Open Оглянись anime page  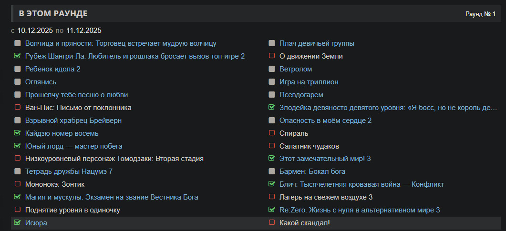click(41, 82)
